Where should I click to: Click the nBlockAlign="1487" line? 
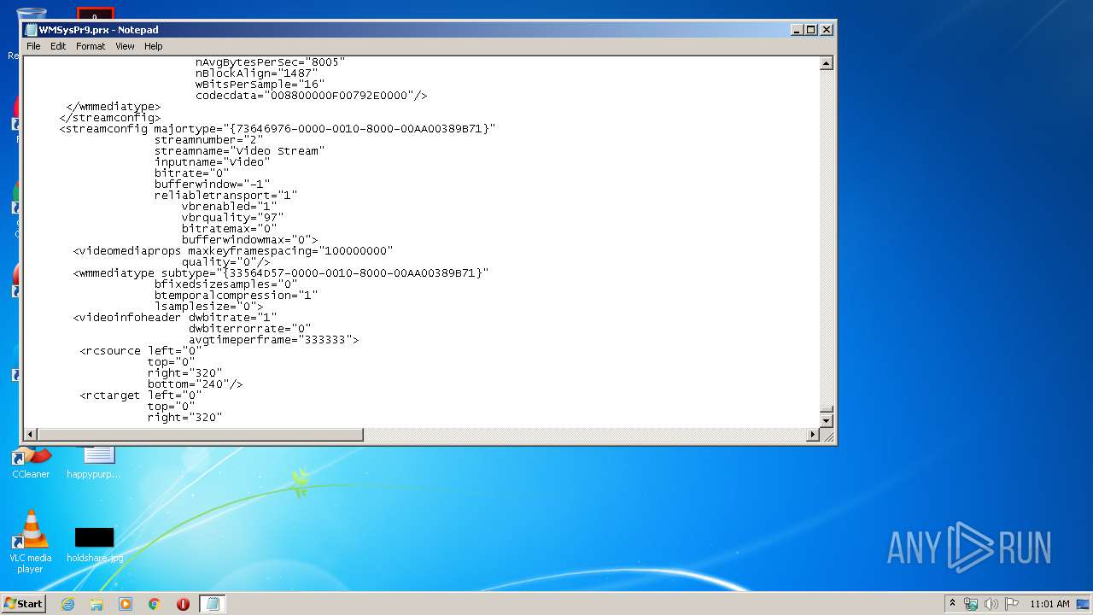pos(256,73)
